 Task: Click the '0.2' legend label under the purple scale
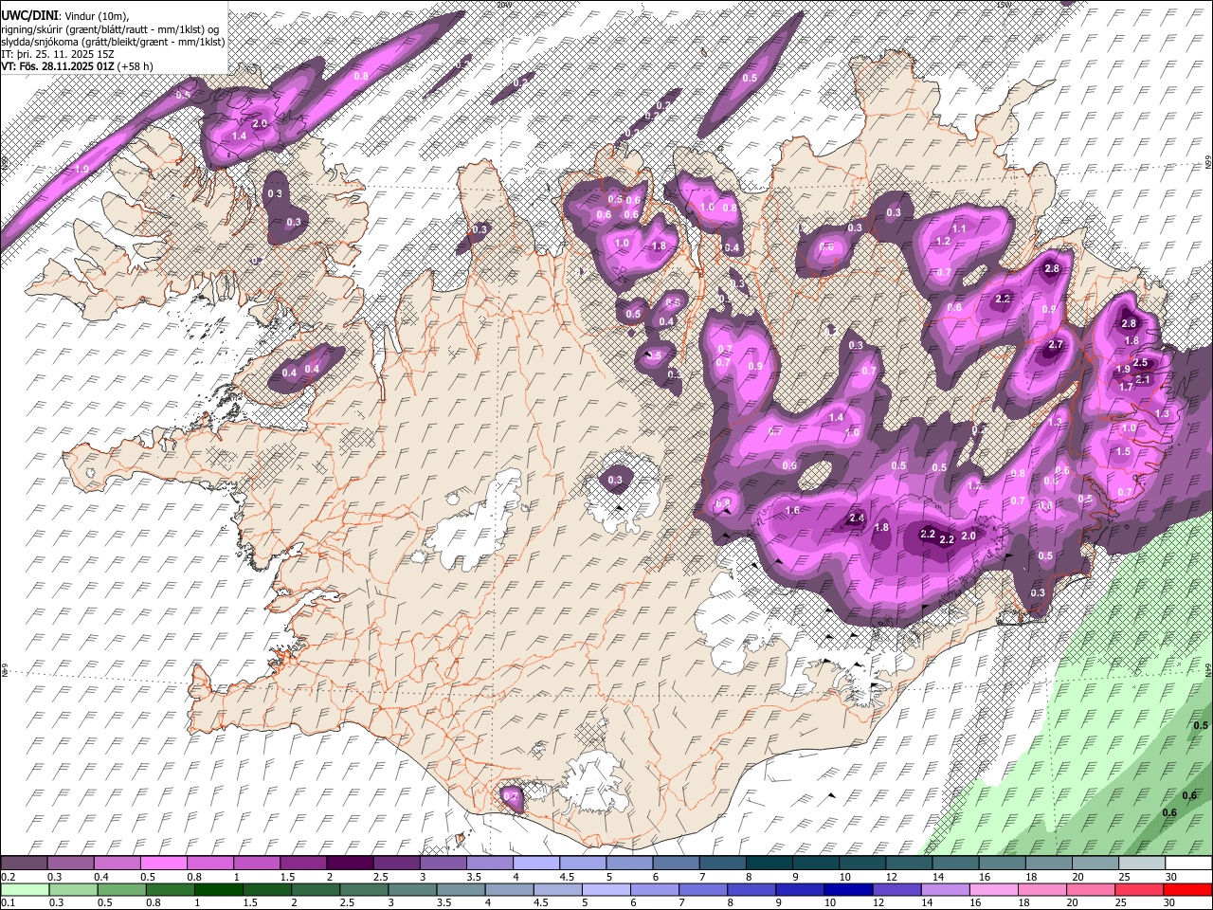(x=8, y=877)
